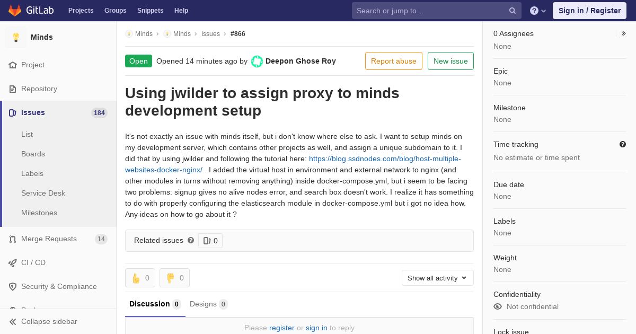Click the Issues sidebar icon
The image size is (636, 334).
[x=13, y=112]
